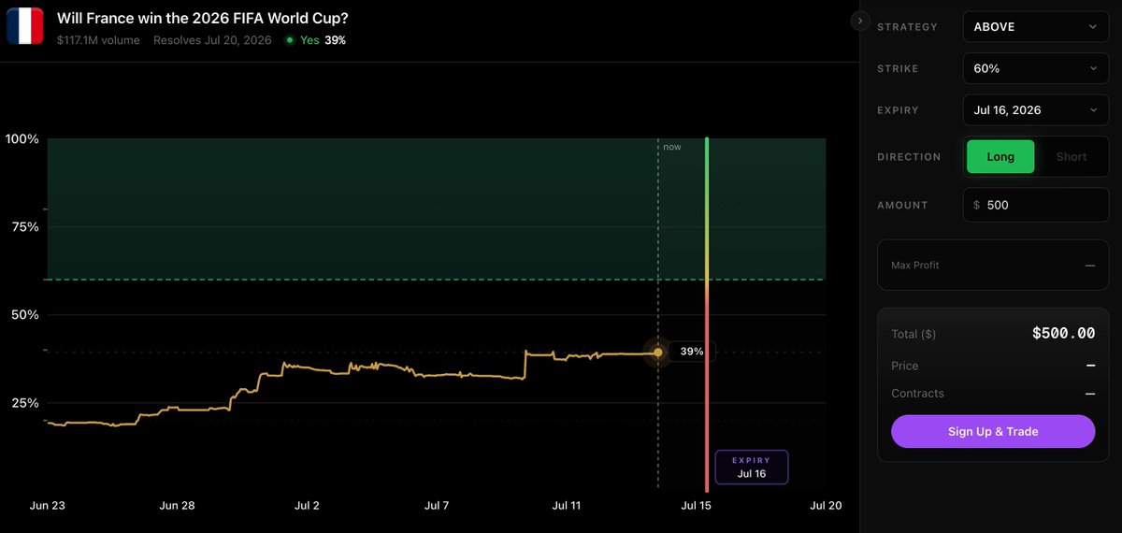Collapse the trade panel with chevron button
This screenshot has height=533, width=1122.
(x=860, y=21)
